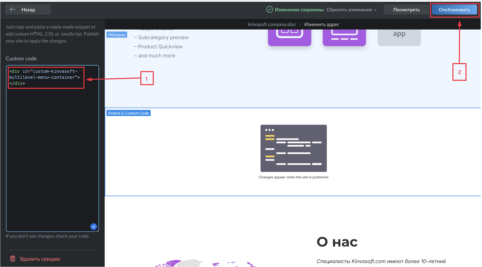Click the О нас heading

[x=337, y=242]
